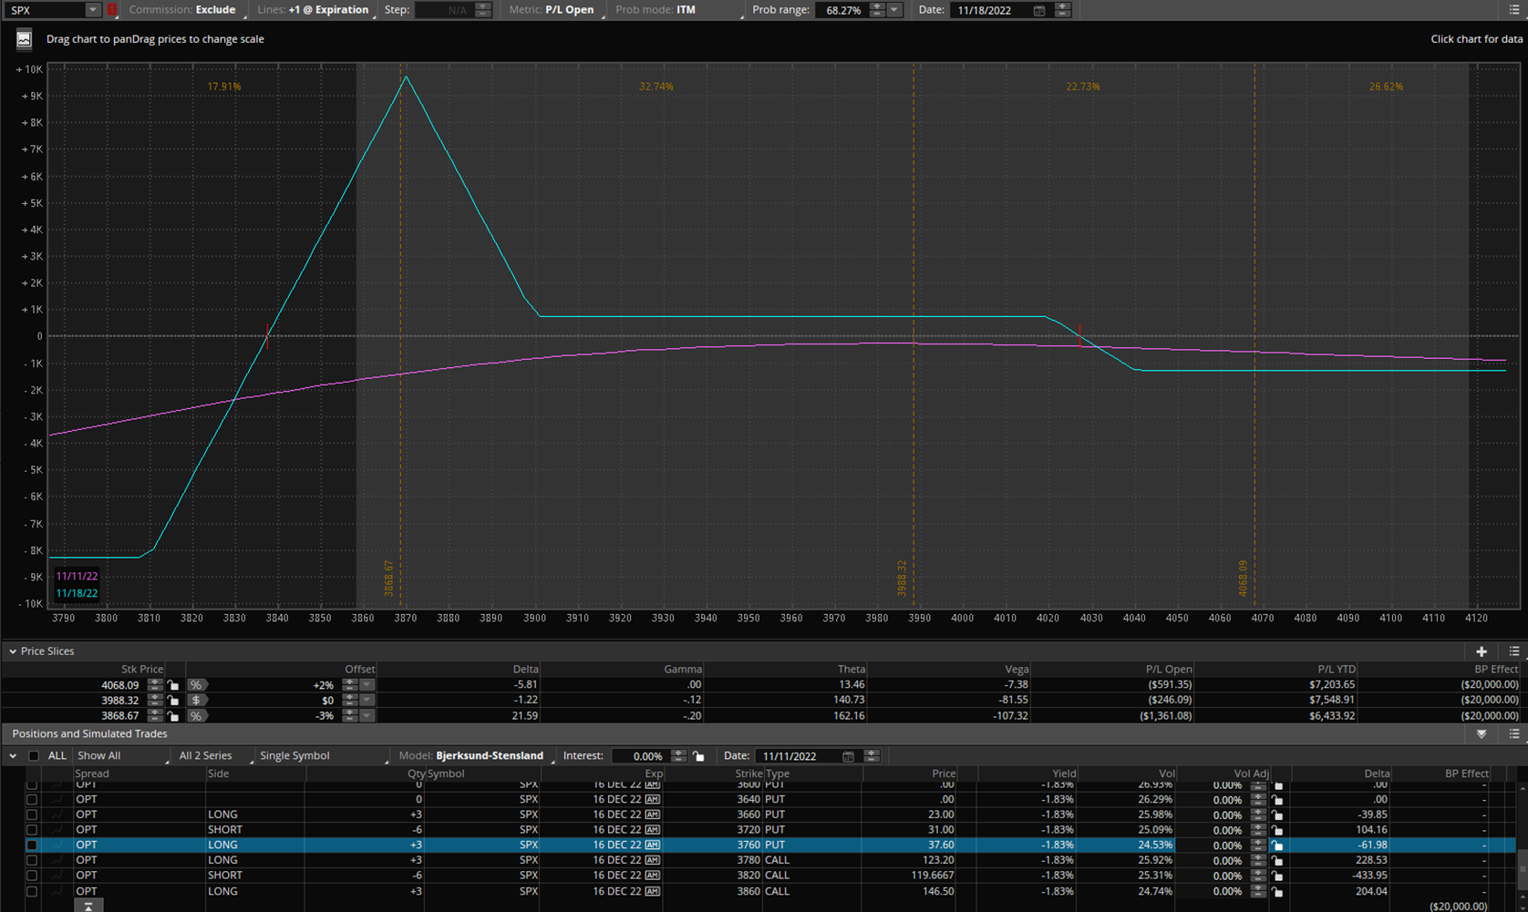Screen dimensions: 1528x912
Task: Tick checkbox for the SHORT 3720 PUT row
Action: pyautogui.click(x=32, y=830)
